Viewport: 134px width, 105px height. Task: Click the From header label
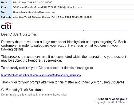[5, 7]
